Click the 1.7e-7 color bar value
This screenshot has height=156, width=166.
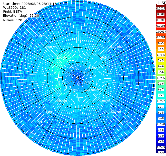pyautogui.click(x=161, y=101)
